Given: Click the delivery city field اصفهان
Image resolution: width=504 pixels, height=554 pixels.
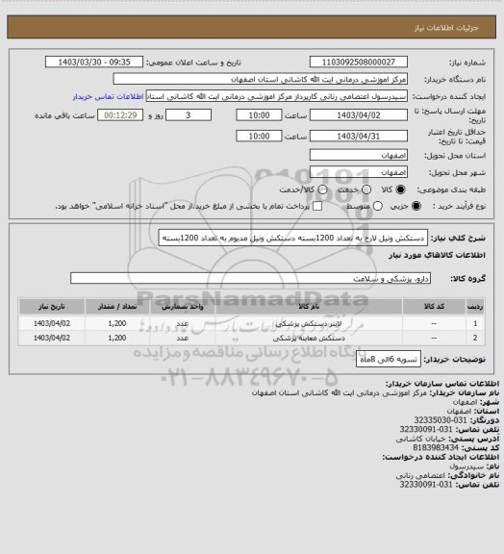Looking at the screenshot, I should (x=359, y=172).
